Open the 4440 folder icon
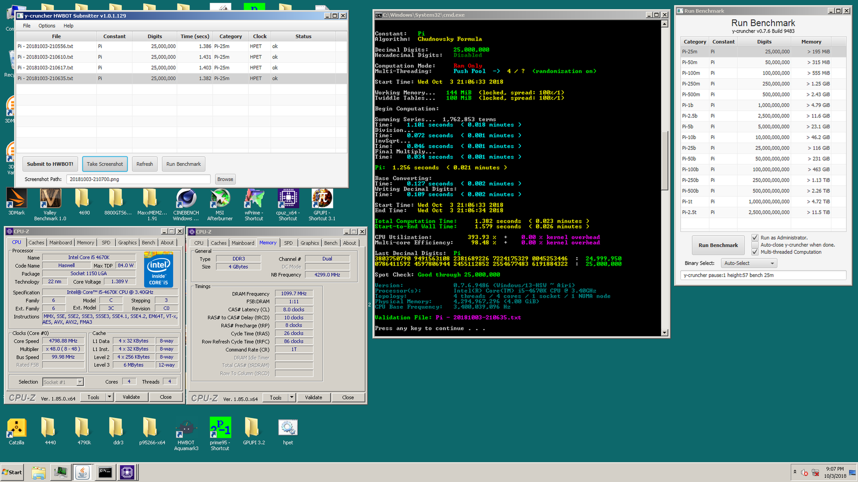Viewport: 858px width, 482px height. [50, 431]
